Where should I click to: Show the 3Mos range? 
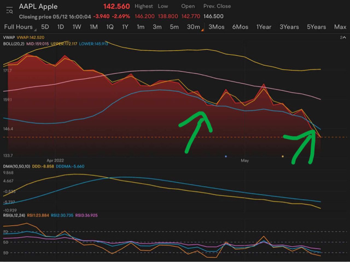point(217,27)
